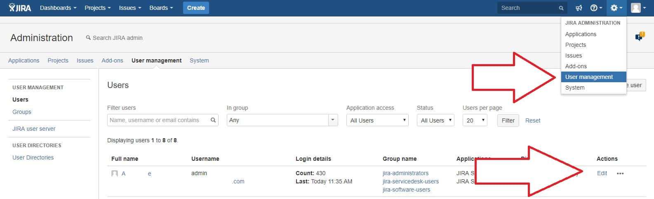Open the Projects dropdown in top navigation
Viewport: 654px width, 199px height.
click(97, 8)
